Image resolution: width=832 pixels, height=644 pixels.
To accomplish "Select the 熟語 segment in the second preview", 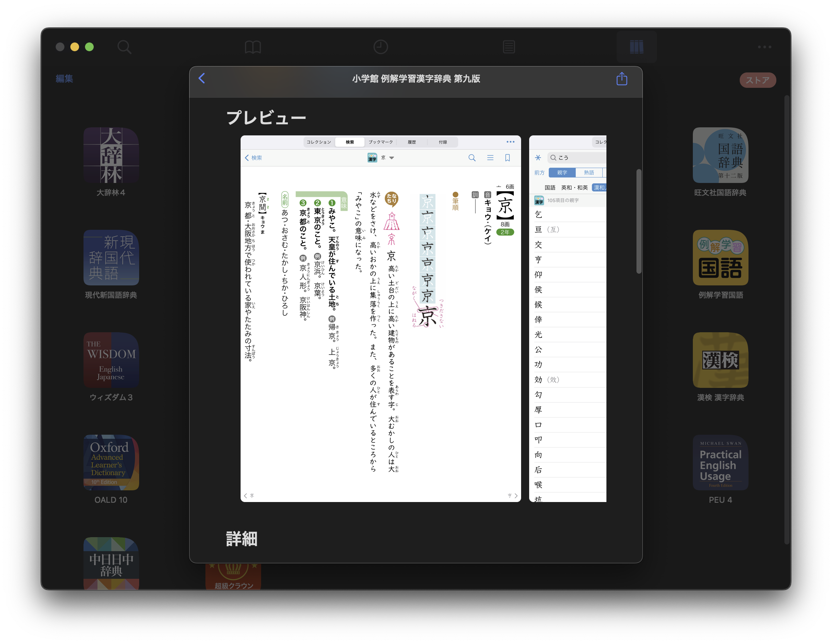I will pyautogui.click(x=589, y=172).
